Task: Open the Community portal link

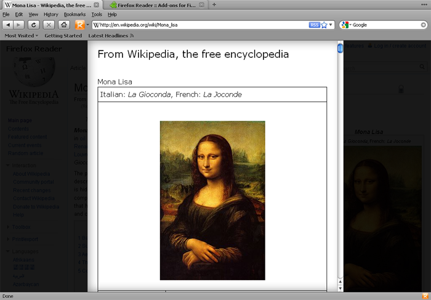Action: tap(33, 182)
